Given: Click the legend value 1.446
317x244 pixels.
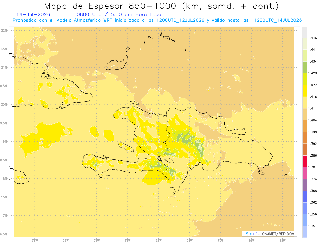Looking at the screenshot, I should pos(313,38).
